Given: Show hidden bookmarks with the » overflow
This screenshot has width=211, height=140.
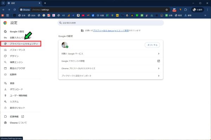Looking at the screenshot, I should (x=205, y=15).
